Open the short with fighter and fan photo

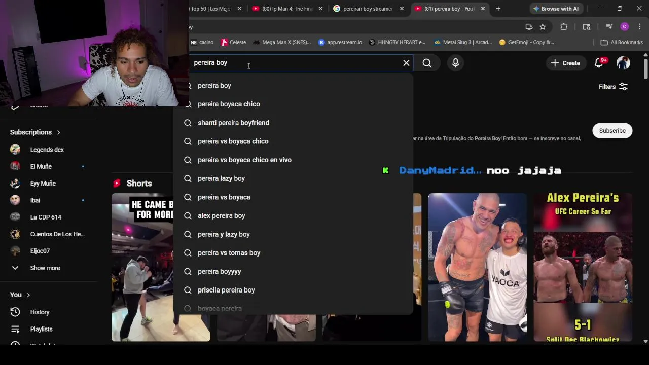coord(477,267)
